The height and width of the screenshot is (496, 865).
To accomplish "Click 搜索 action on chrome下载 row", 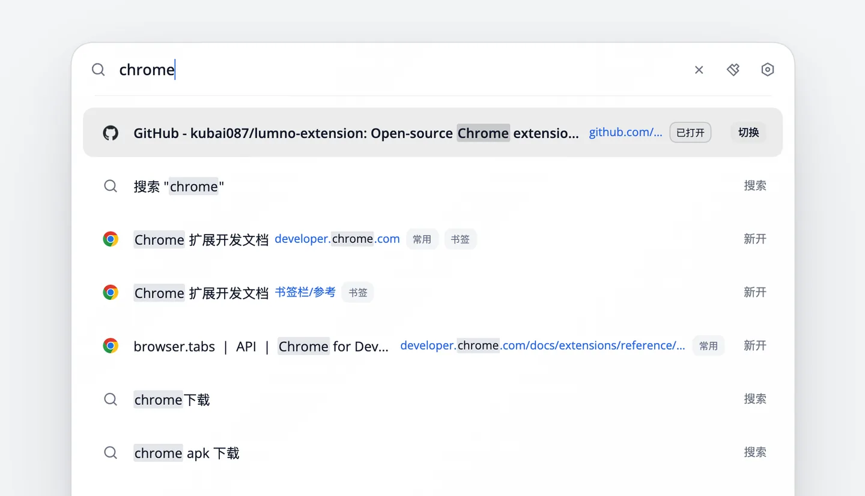I will pyautogui.click(x=755, y=399).
